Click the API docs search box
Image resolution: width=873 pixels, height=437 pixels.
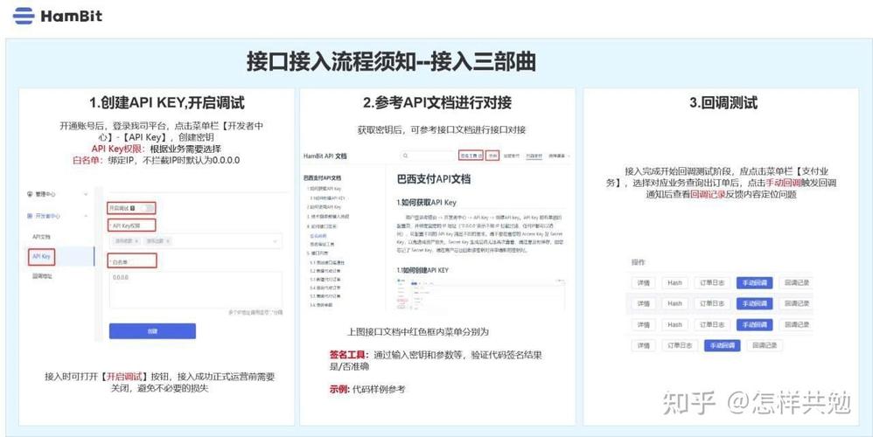pyautogui.click(x=428, y=156)
